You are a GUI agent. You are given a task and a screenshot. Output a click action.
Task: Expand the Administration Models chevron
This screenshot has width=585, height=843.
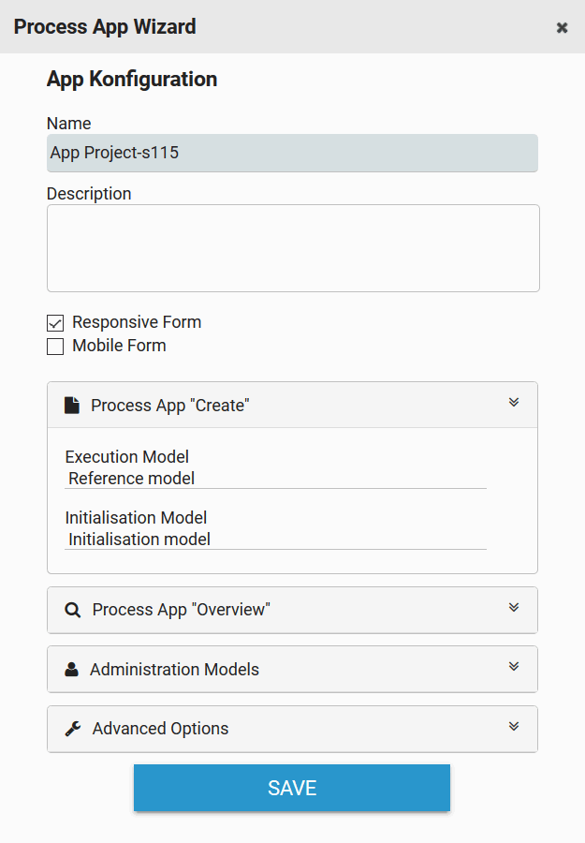[514, 667]
